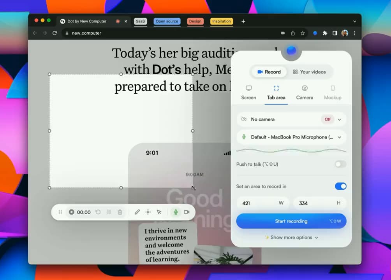Toggle camera from the floating toolbar
The height and width of the screenshot is (280, 391).
[187, 212]
